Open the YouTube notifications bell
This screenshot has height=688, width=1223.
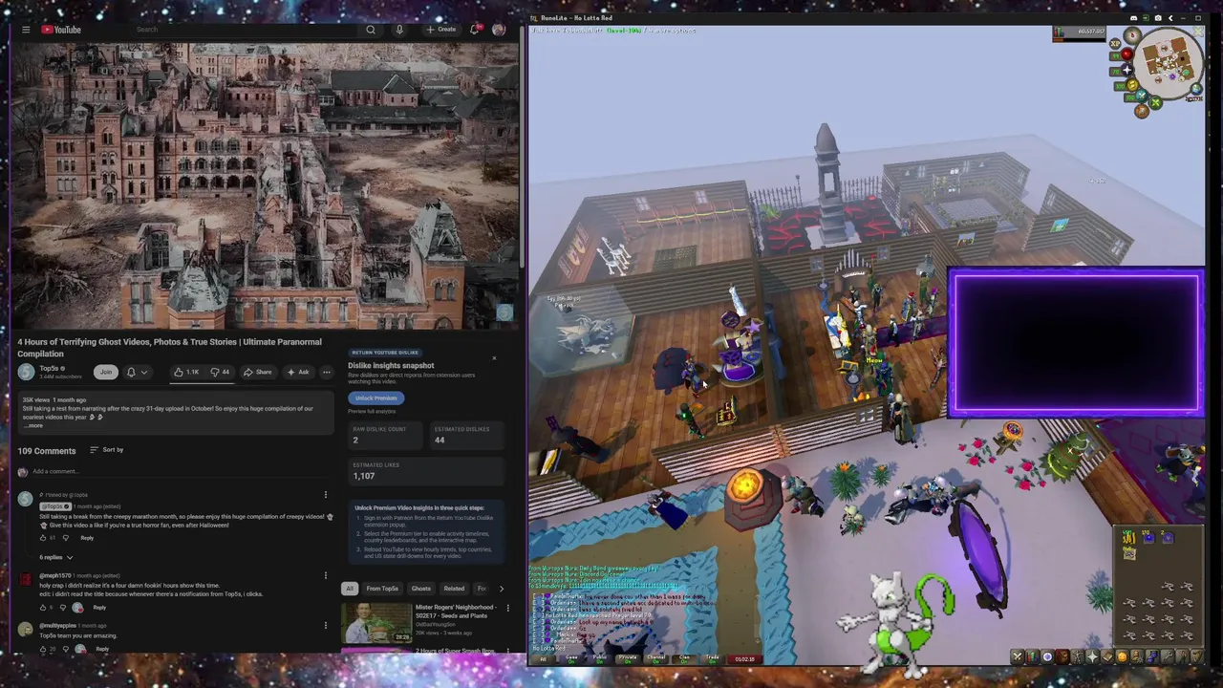pos(474,30)
